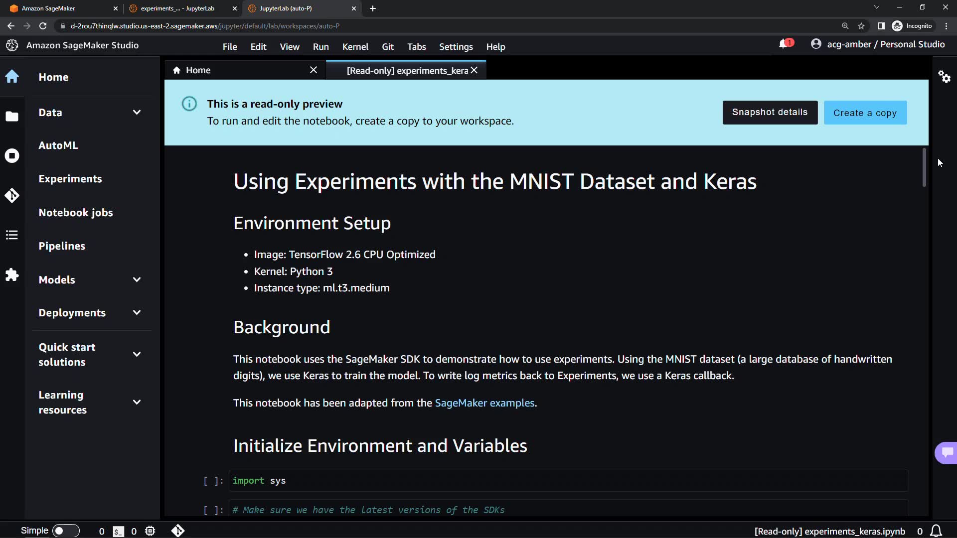The height and width of the screenshot is (538, 957).
Task: Open property inspector gears icon
Action: [x=945, y=77]
